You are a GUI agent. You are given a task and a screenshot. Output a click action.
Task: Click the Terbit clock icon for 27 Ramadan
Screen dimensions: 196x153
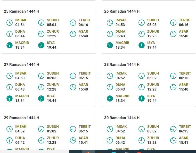click(x=73, y=76)
